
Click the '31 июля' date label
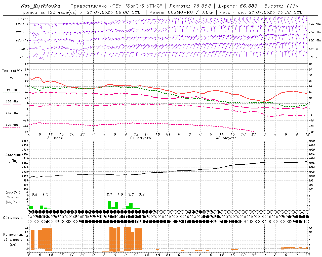click(55, 138)
